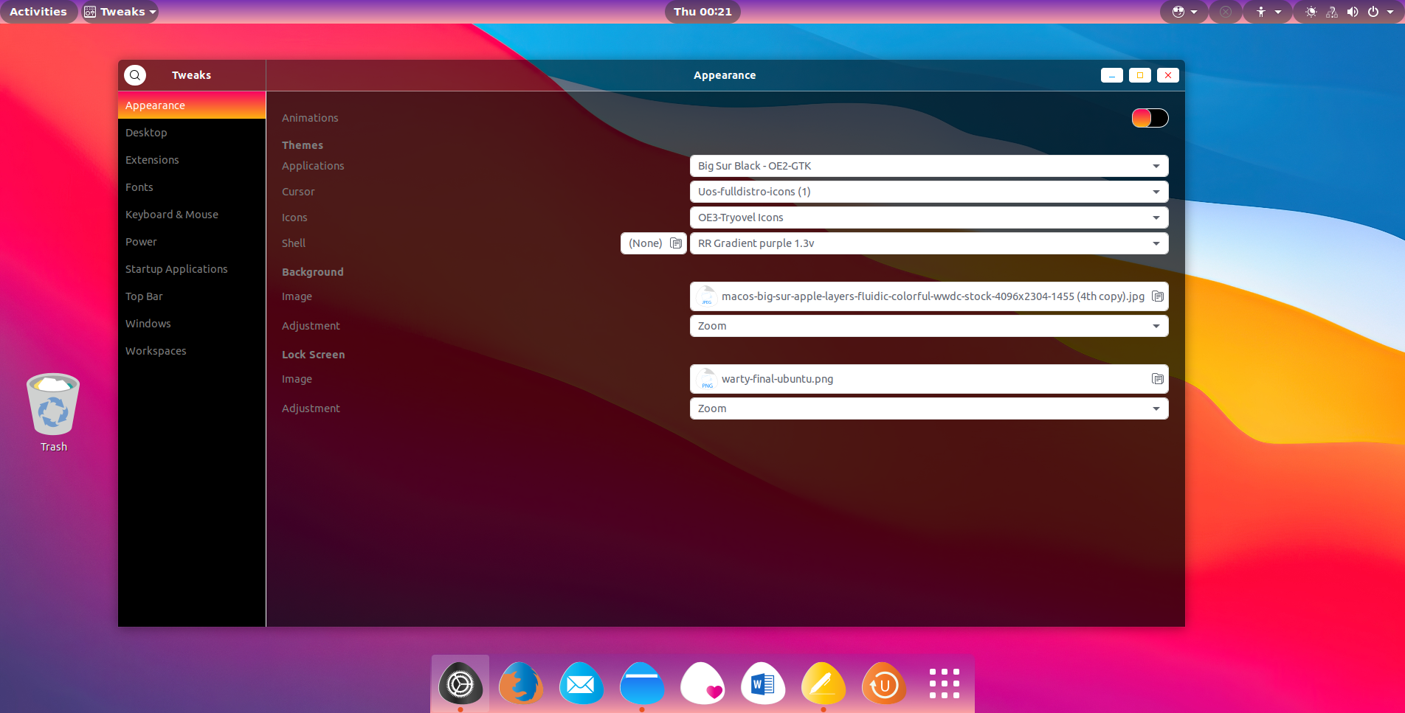Open the orange software updater in the dock

884,684
